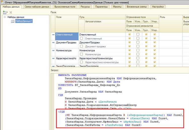Click the window document icon in title bar

[x=2, y=2]
